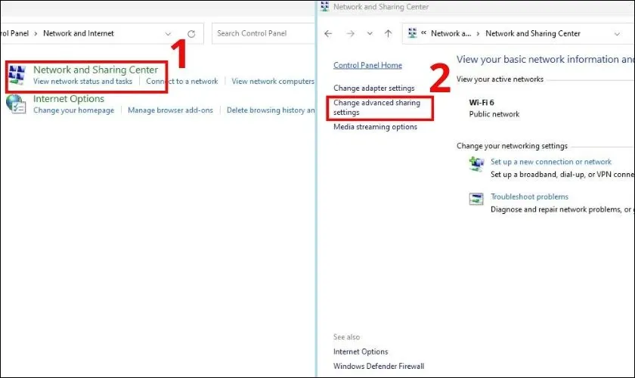This screenshot has width=635, height=378.
Task: Click the address bar network icon in Sharing Center
Action: tap(412, 33)
